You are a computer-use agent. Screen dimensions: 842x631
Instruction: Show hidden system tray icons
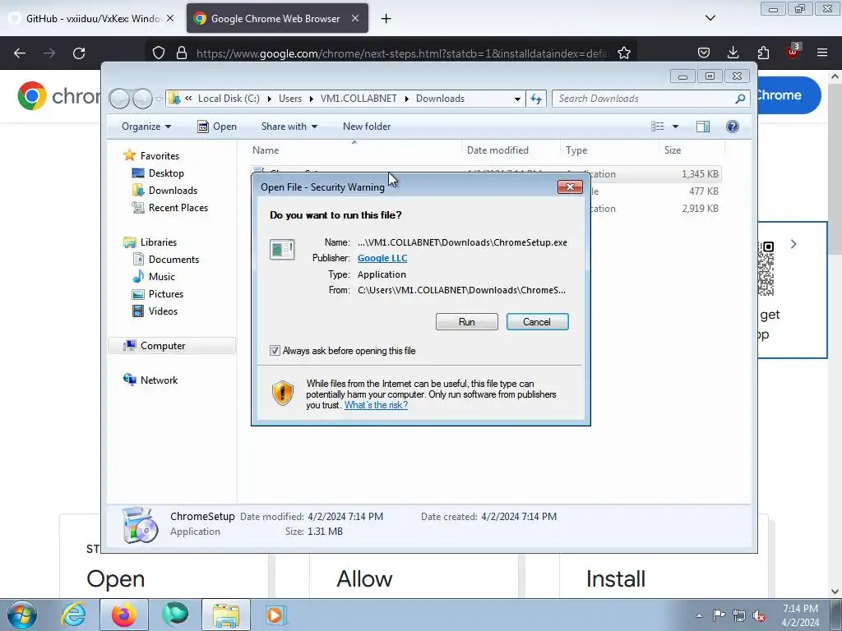tap(699, 615)
